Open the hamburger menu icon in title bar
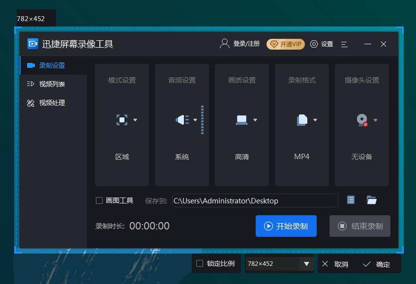 tap(344, 44)
